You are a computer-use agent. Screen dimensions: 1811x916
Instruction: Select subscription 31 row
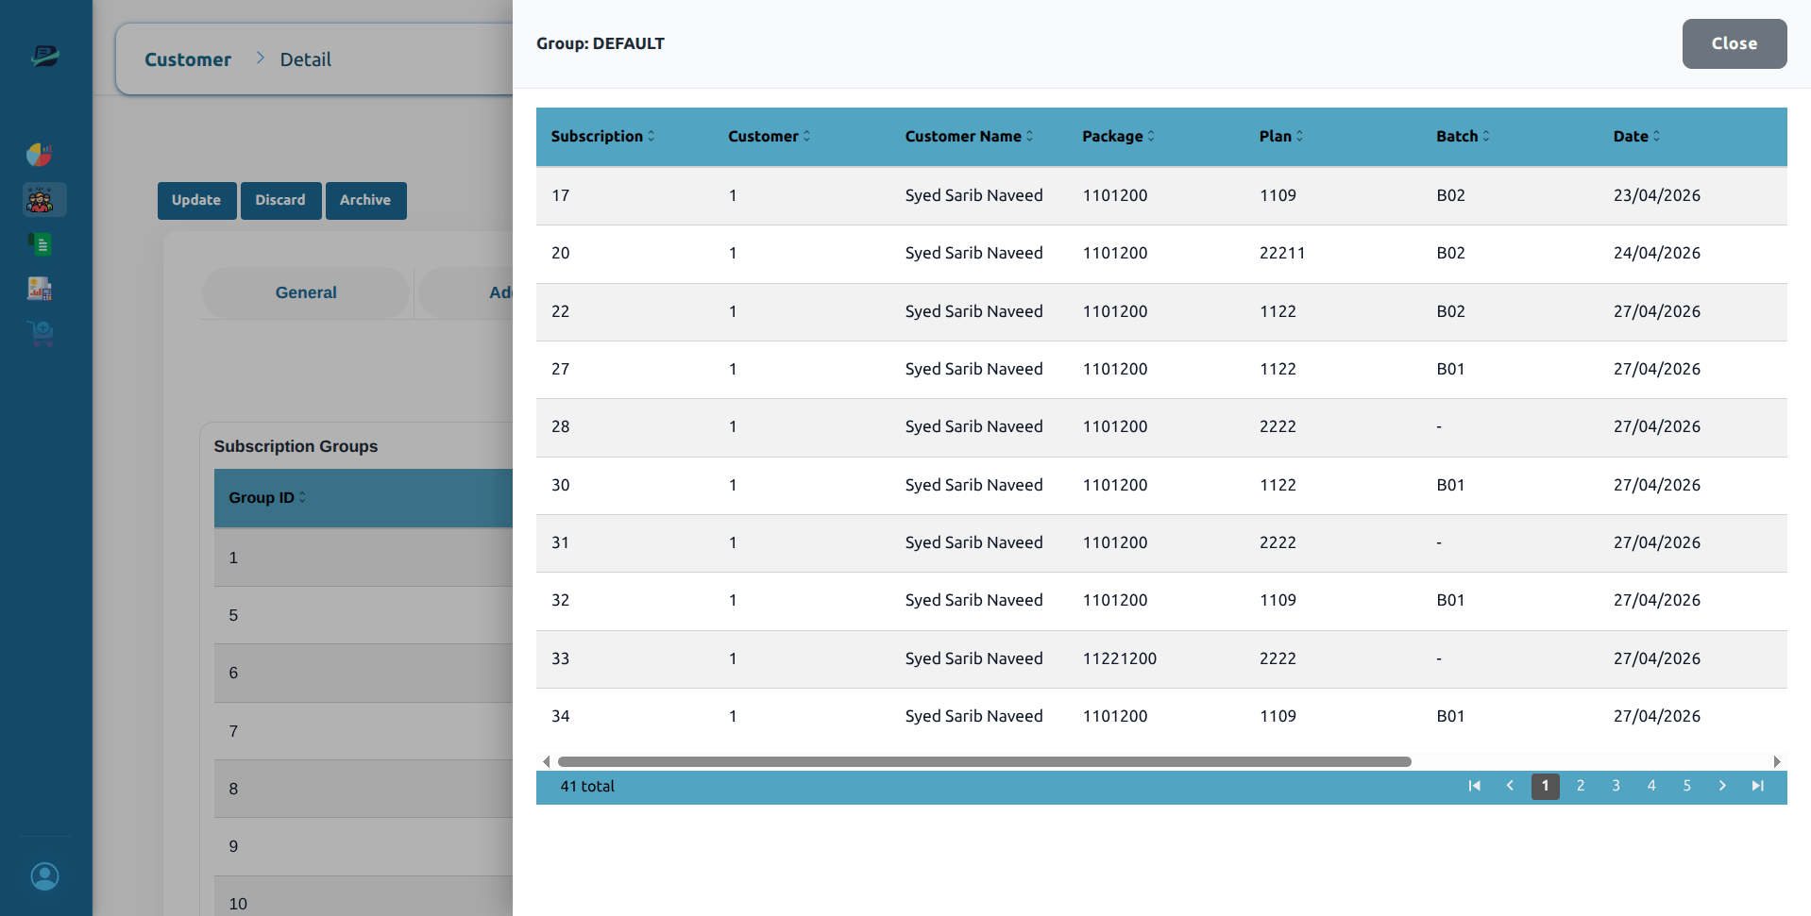1161,543
